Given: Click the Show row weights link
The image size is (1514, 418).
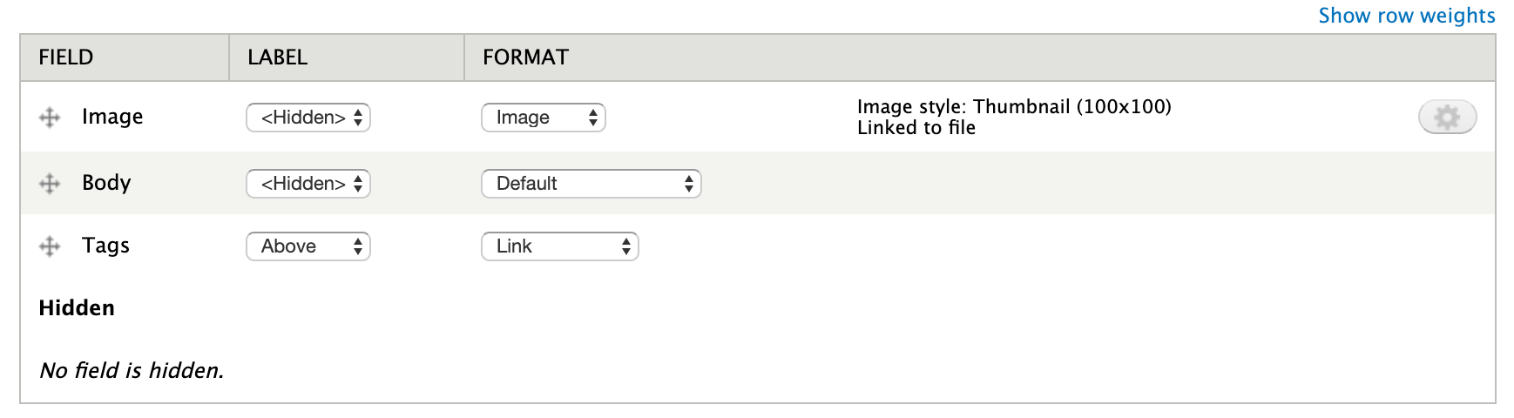Looking at the screenshot, I should coord(1406,16).
